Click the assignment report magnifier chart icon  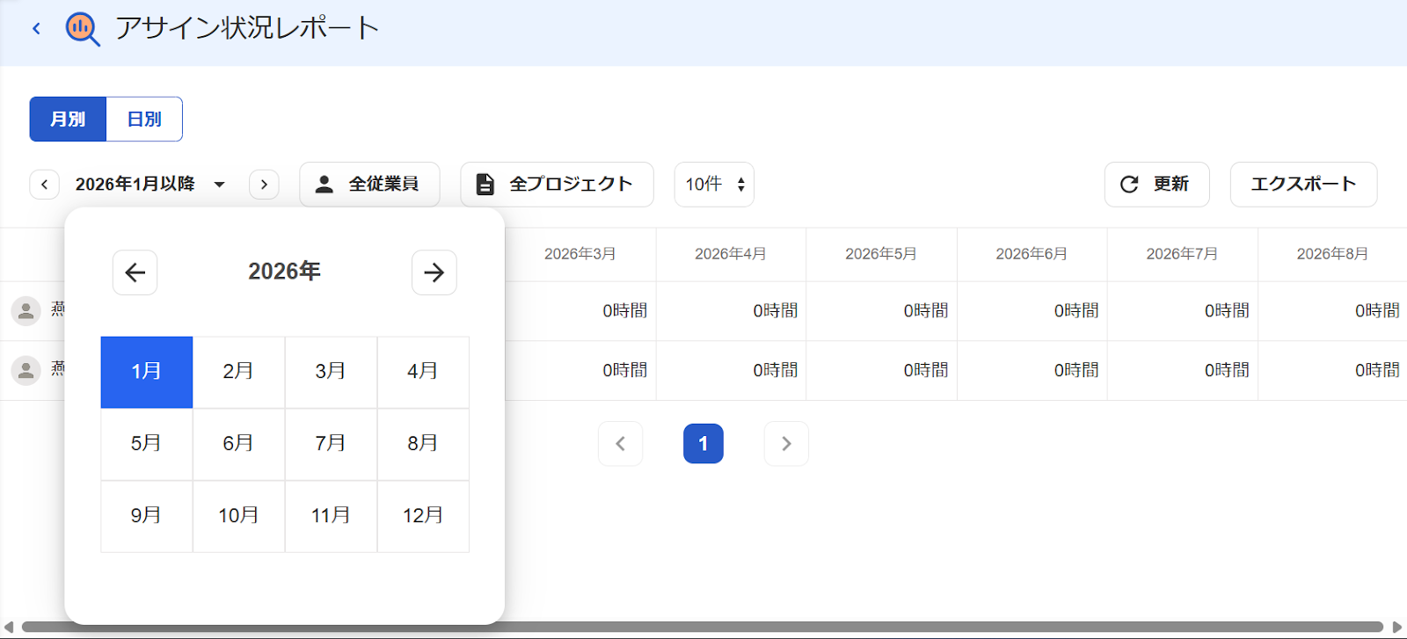point(83,29)
